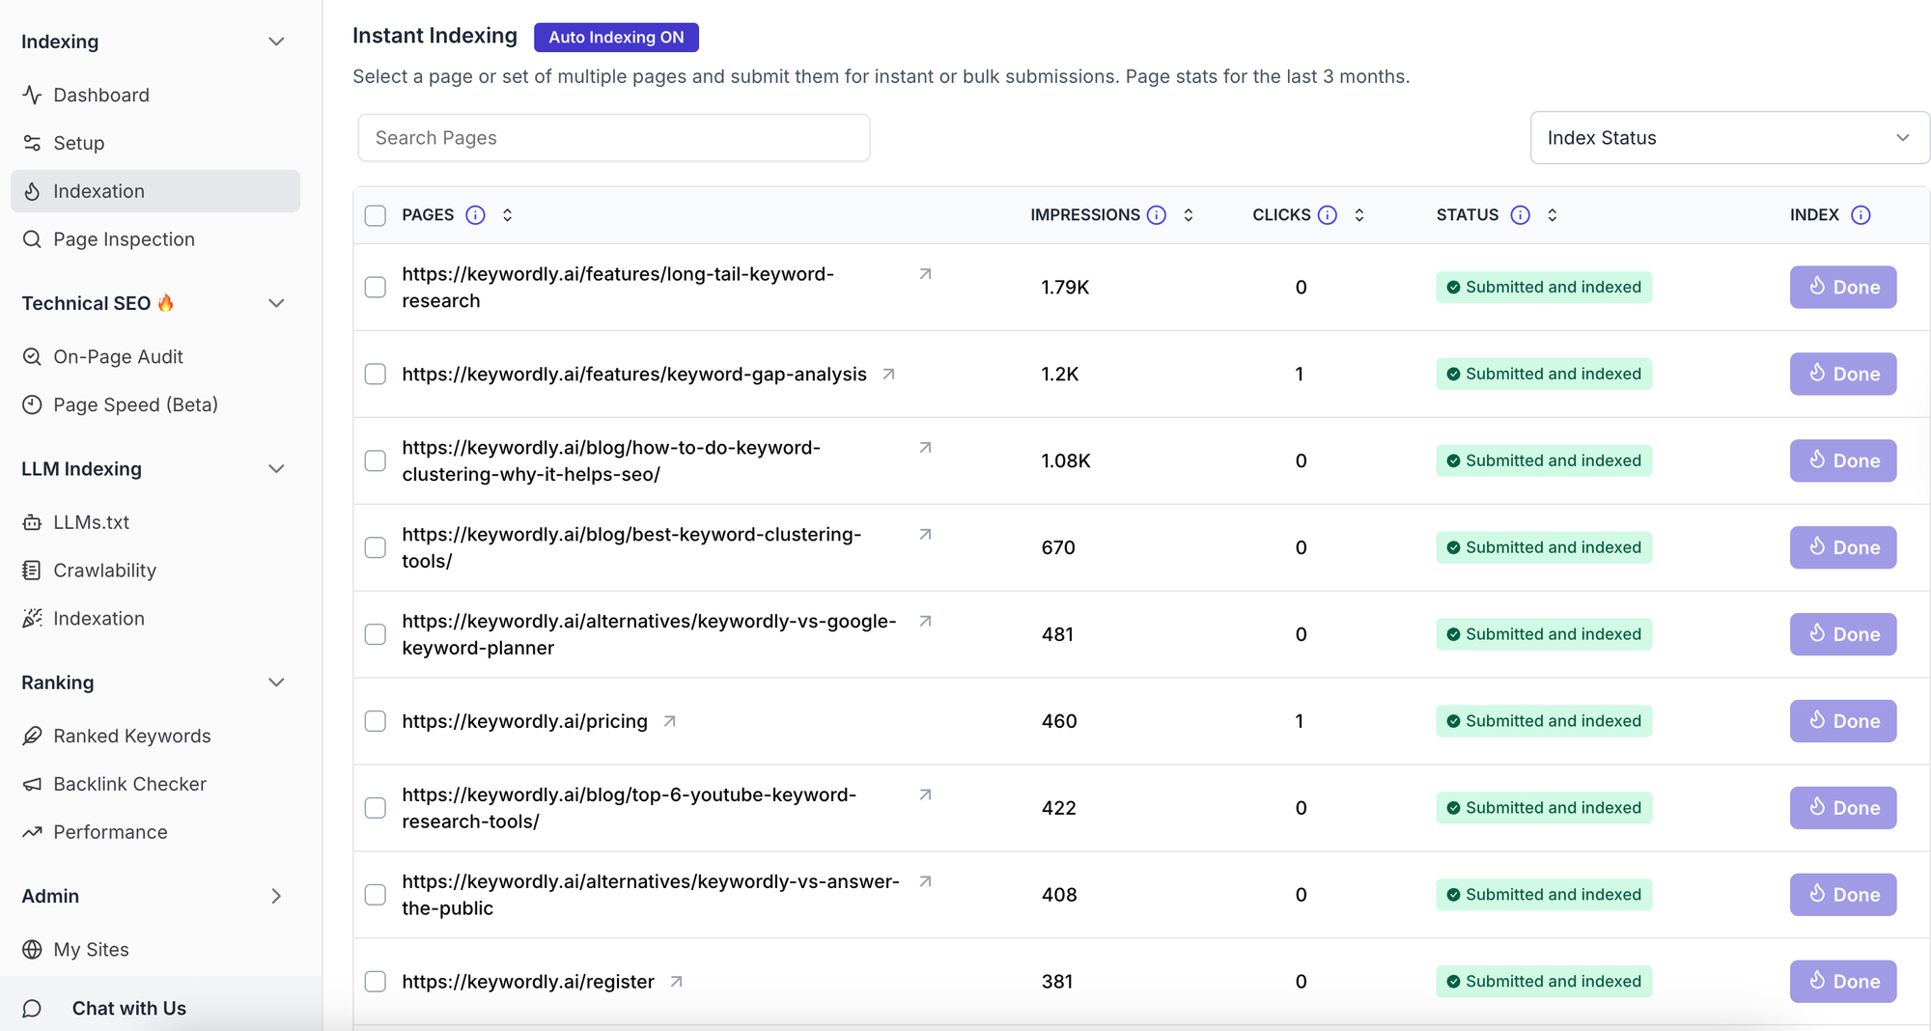Viewport: 1931px width, 1031px height.
Task: Open external link for register page
Action: click(676, 982)
